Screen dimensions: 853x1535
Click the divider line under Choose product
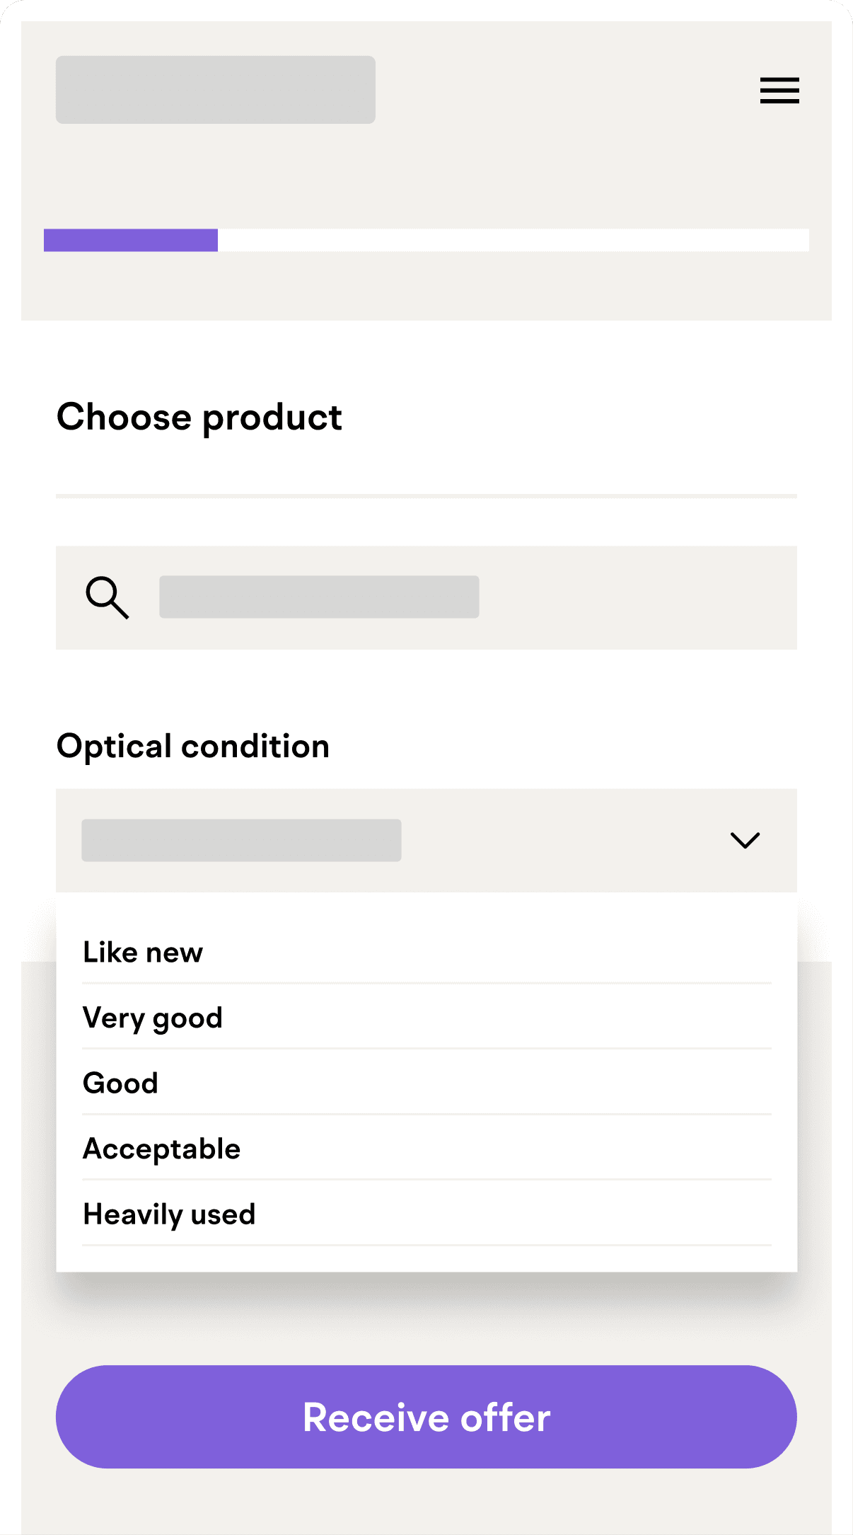coord(426,496)
